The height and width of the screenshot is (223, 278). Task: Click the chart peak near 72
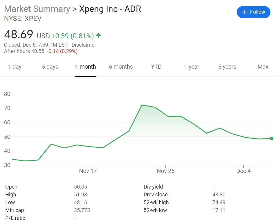pos(142,105)
